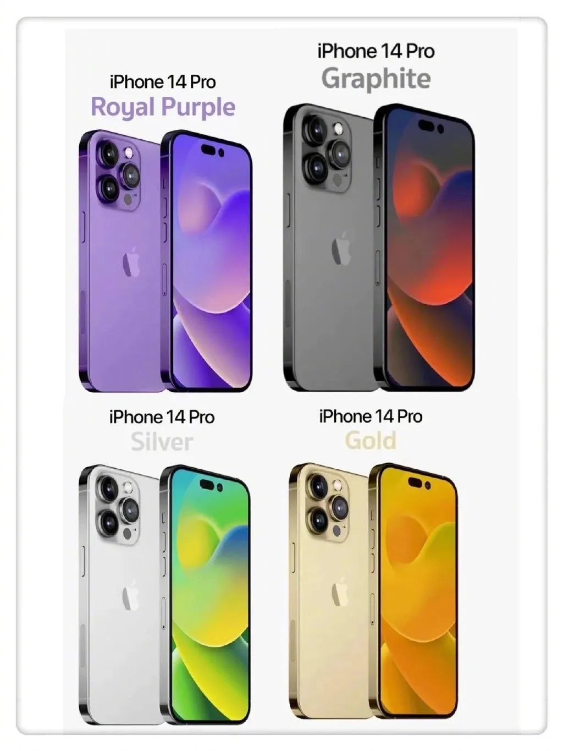Click the Apple logo on the purple iPhone
Viewport: 563px width, 751px height.
point(131,263)
